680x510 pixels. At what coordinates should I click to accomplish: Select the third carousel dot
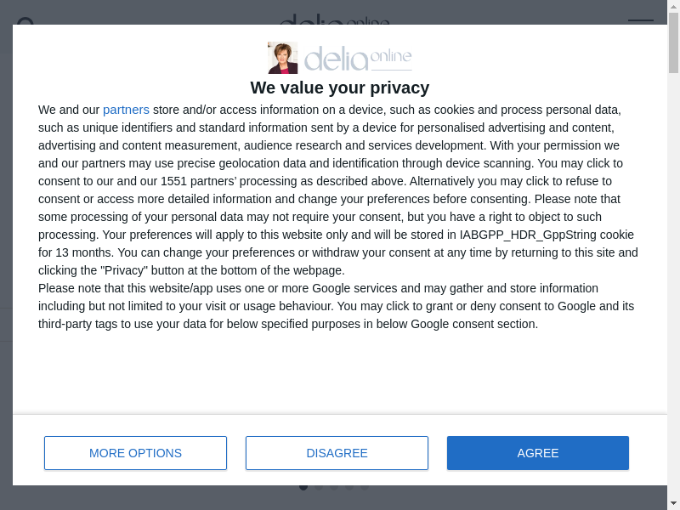(x=334, y=487)
